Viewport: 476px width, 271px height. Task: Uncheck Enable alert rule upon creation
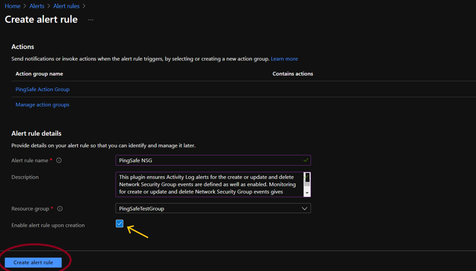coord(120,223)
